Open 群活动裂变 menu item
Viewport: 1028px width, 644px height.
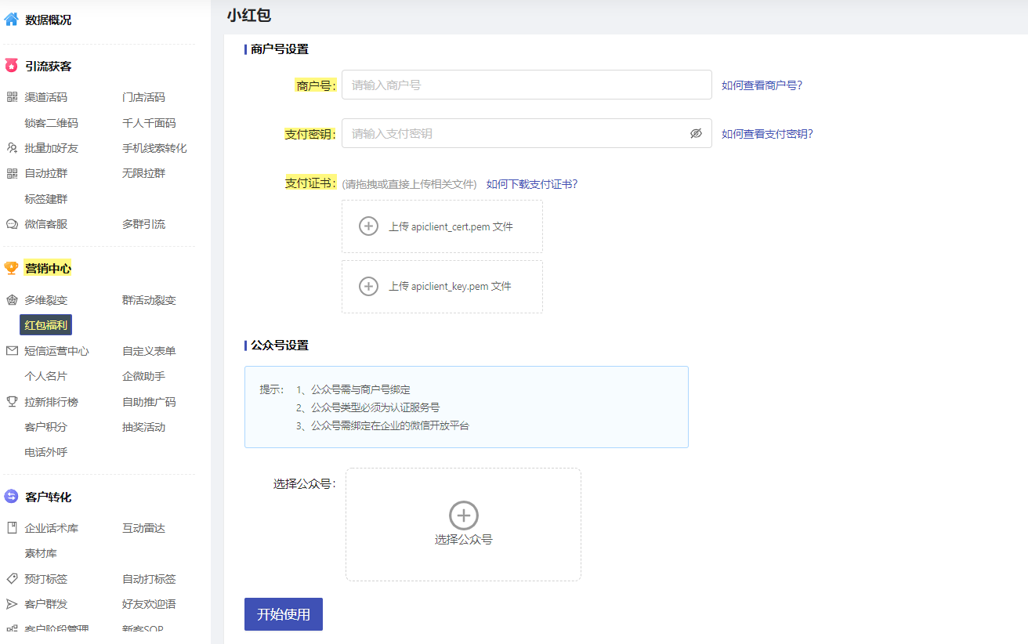[149, 300]
